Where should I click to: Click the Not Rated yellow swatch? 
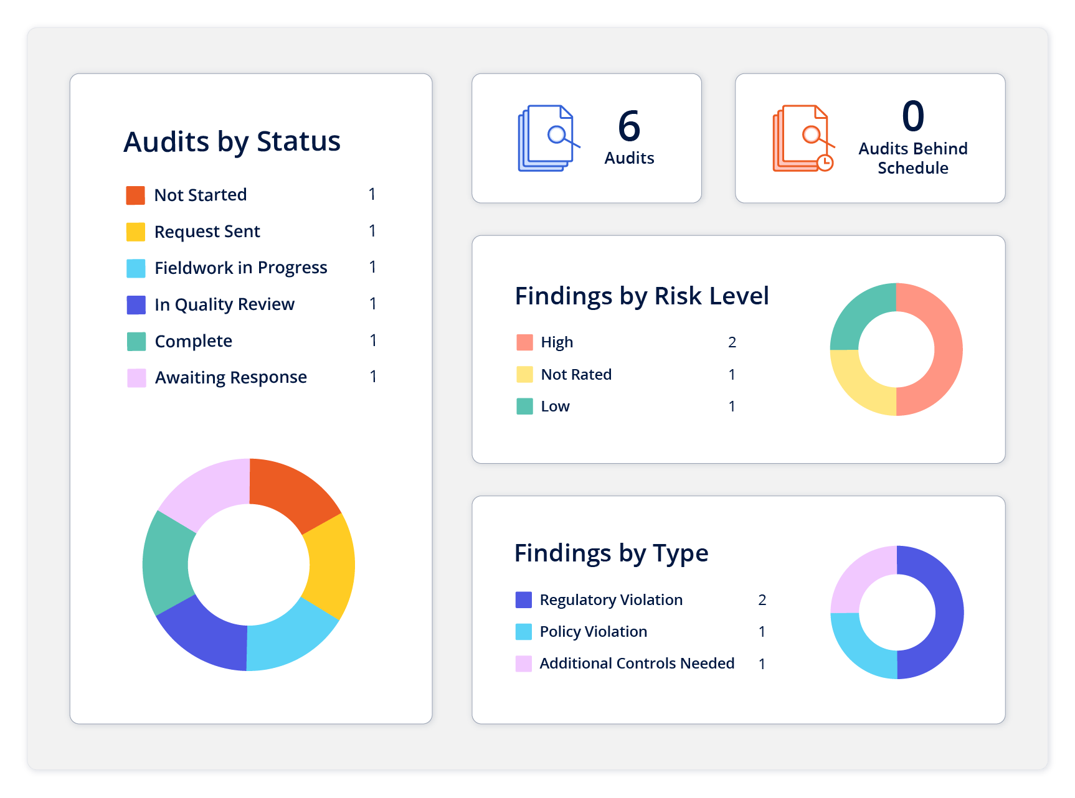[524, 374]
